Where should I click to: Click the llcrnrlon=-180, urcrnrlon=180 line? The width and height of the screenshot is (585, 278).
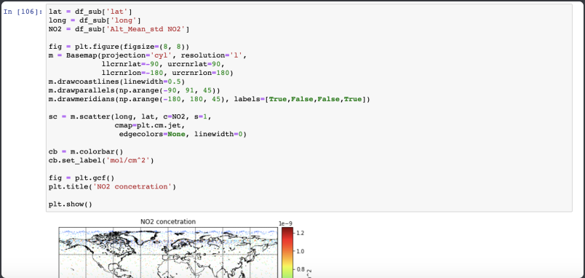point(167,73)
